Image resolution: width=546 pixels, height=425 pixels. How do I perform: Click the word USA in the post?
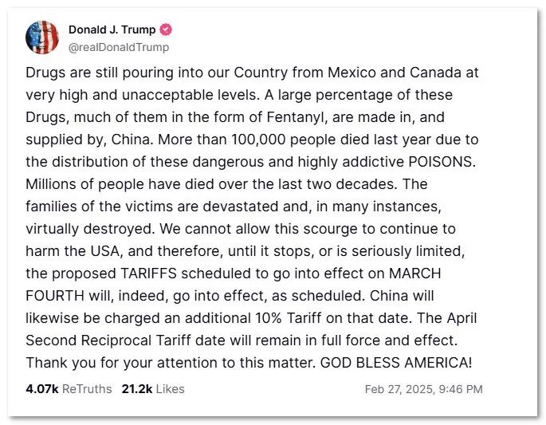(x=106, y=251)
